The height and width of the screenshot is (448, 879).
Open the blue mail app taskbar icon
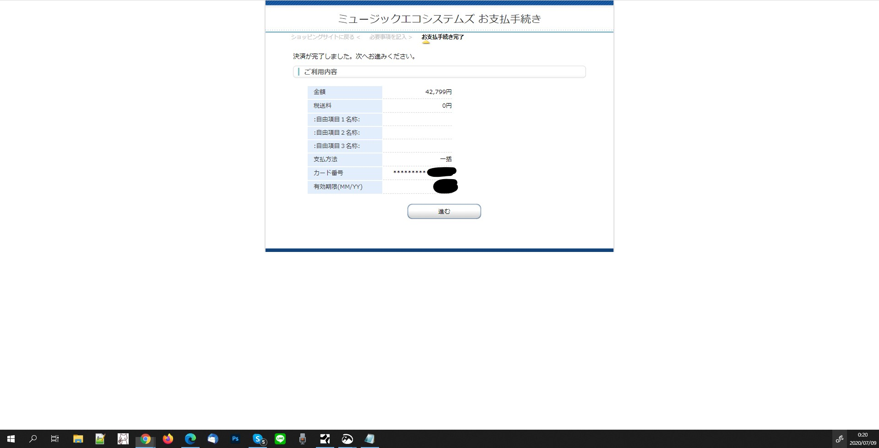pyautogui.click(x=212, y=439)
